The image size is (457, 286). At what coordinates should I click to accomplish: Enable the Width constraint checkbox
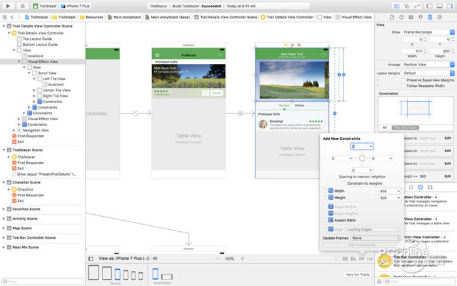pos(326,191)
